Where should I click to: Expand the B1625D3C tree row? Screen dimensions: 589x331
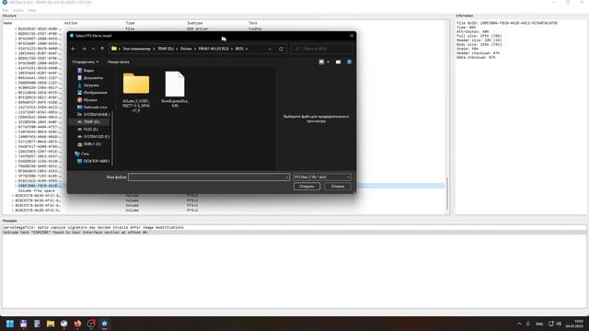[16, 29]
